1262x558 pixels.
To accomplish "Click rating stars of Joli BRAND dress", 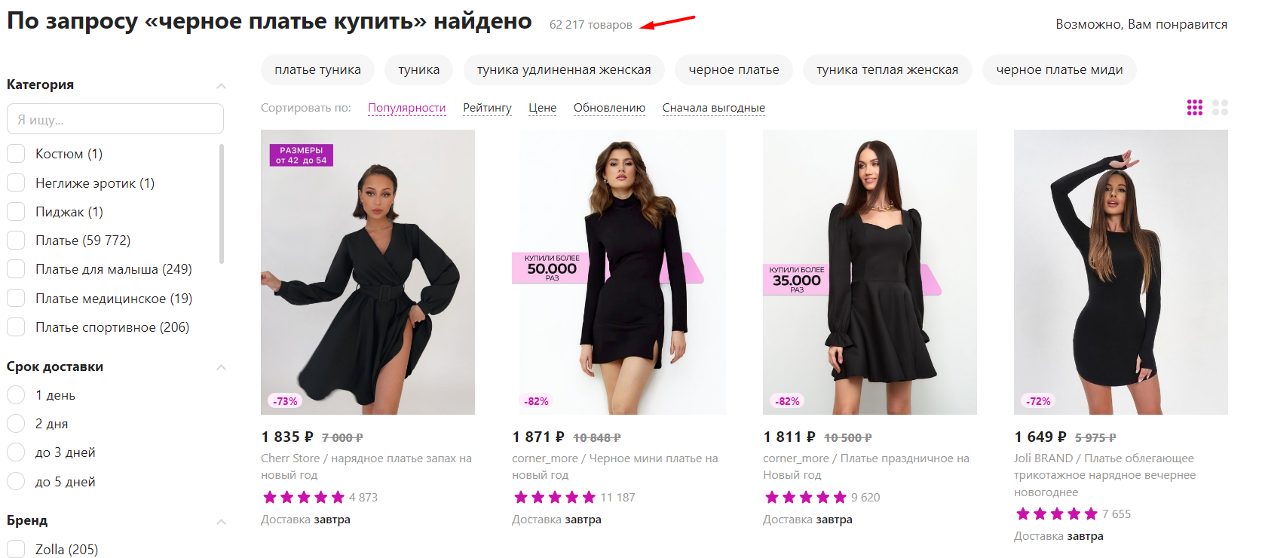I will (1056, 514).
